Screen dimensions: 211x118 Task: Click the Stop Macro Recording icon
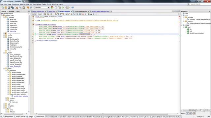tap(85, 14)
